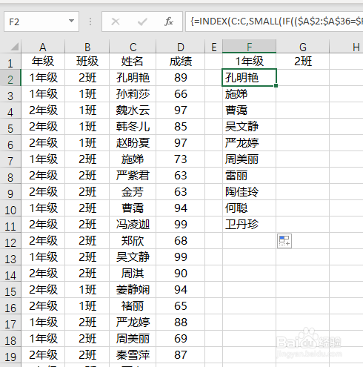Click name cell 周淇
Screen dimensions: 363x367
pyautogui.click(x=133, y=274)
